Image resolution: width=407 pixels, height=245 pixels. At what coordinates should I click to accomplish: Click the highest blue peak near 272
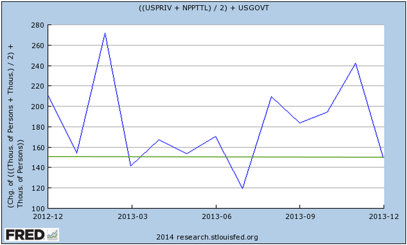tap(105, 33)
